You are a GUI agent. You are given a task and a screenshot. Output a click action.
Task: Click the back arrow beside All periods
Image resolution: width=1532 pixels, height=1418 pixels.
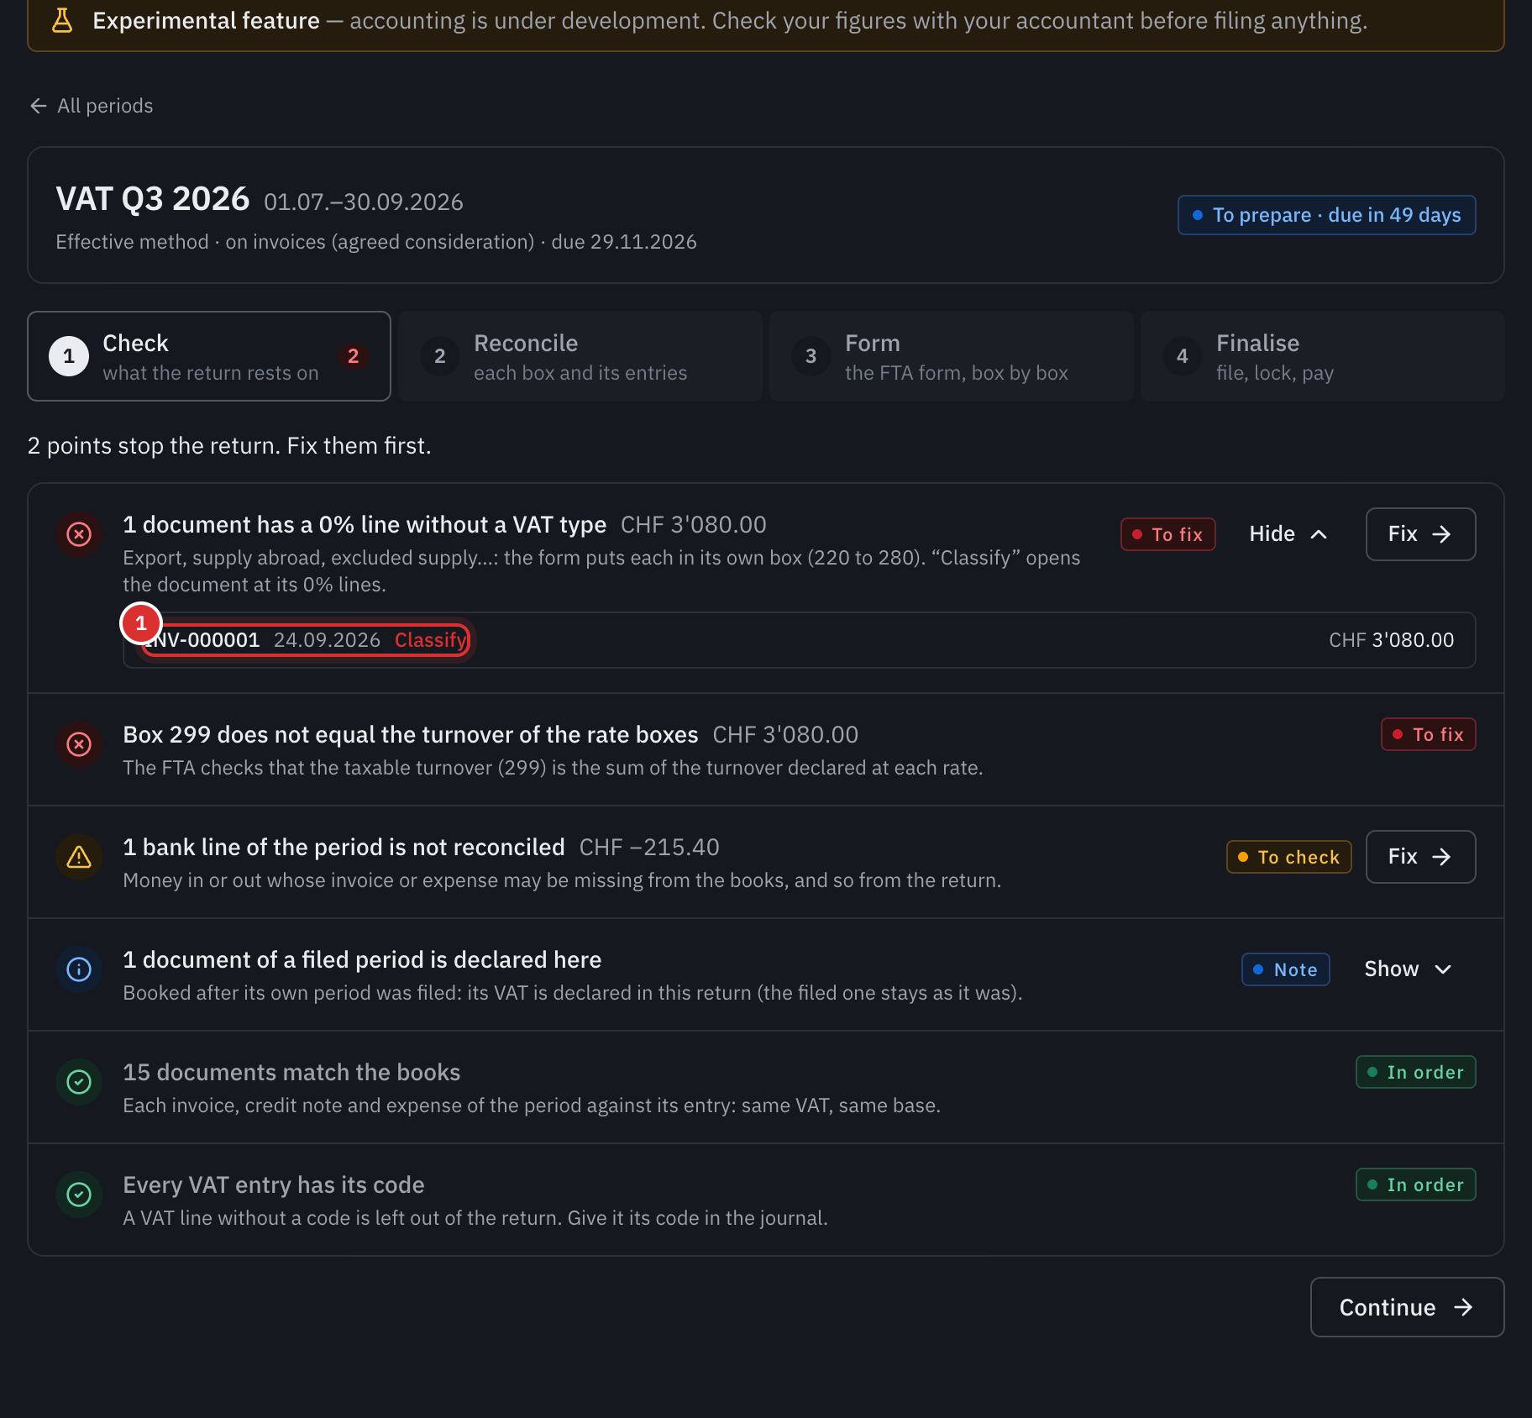point(38,106)
